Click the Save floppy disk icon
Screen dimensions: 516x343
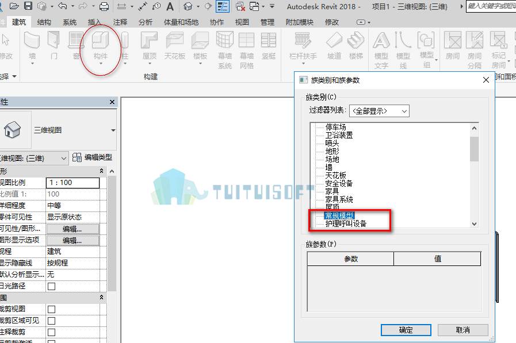click(x=28, y=6)
